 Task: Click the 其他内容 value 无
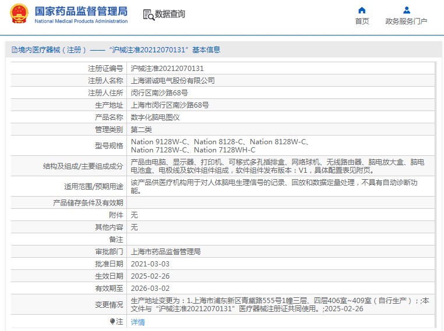click(x=134, y=227)
